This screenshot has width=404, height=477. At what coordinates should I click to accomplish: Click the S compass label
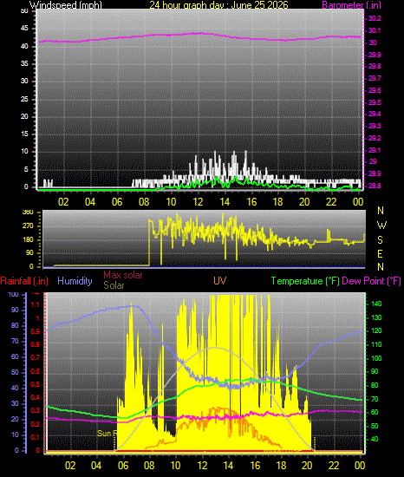[380, 240]
